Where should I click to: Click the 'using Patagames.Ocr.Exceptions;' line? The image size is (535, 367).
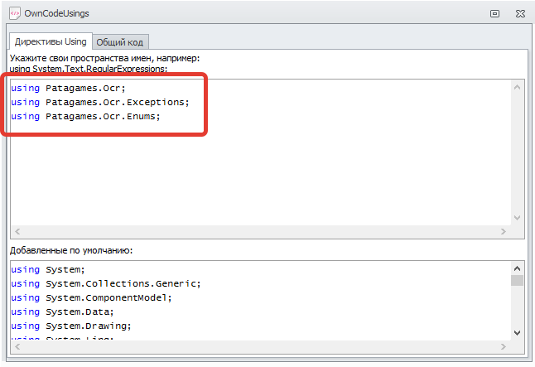pos(100,102)
